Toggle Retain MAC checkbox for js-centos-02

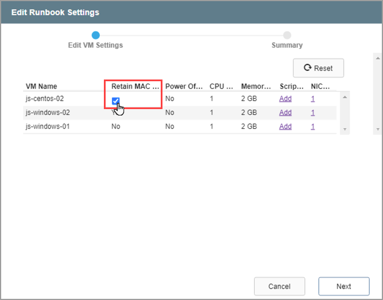tap(116, 101)
